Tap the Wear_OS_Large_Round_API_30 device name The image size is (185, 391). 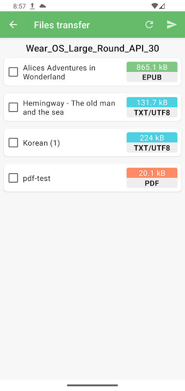pos(92,48)
